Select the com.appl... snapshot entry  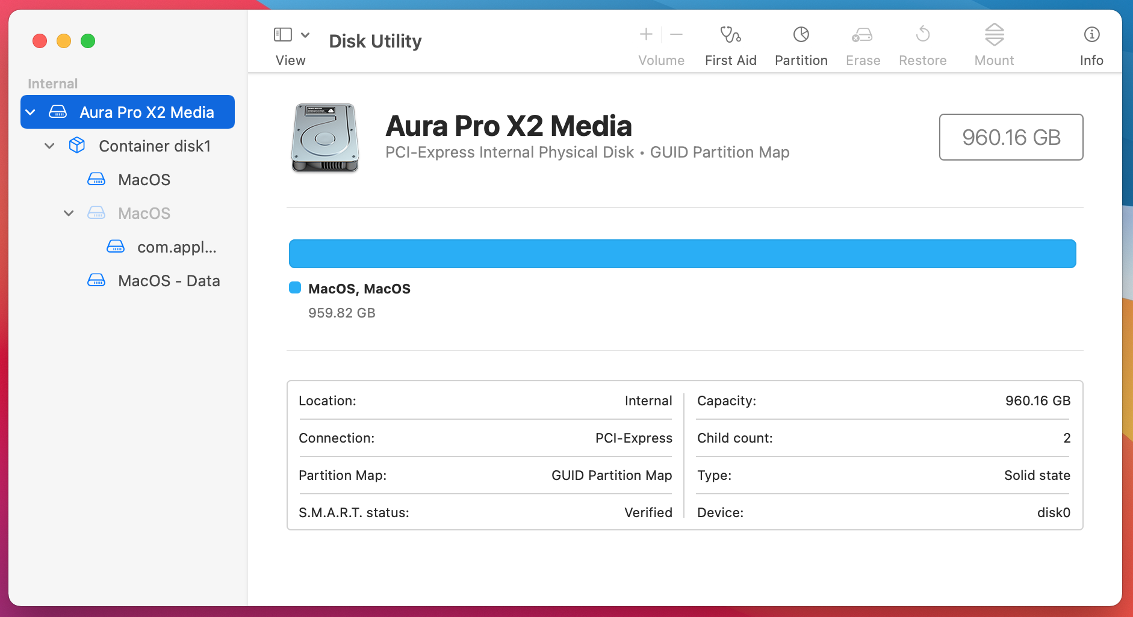[x=128, y=247]
